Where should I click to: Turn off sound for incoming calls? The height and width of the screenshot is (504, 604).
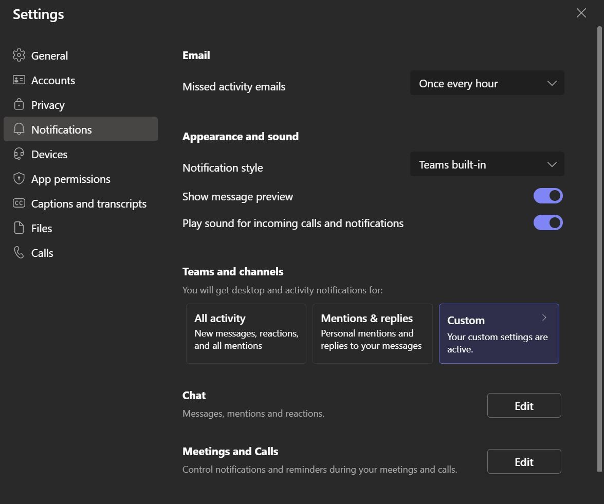pyautogui.click(x=548, y=222)
